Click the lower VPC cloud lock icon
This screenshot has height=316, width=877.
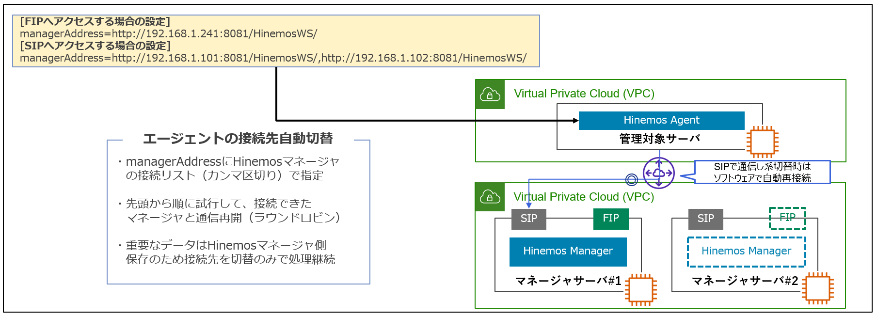coord(490,197)
